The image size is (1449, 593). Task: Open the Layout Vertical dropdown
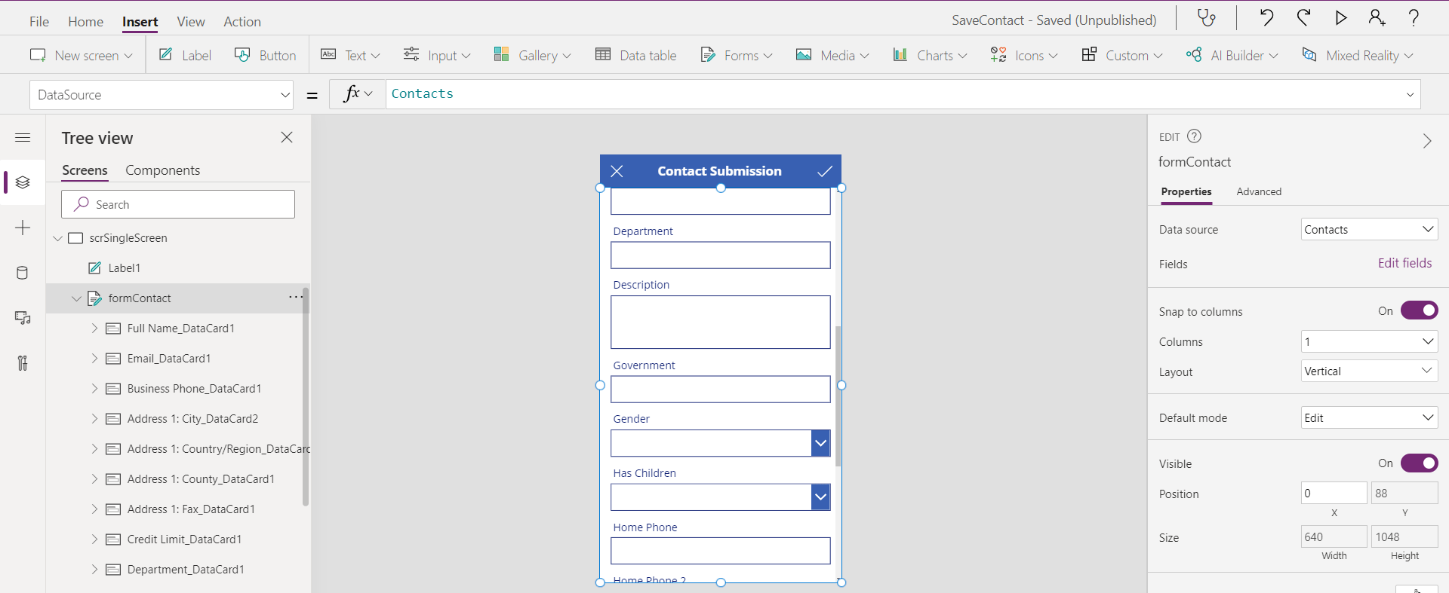pyautogui.click(x=1369, y=371)
